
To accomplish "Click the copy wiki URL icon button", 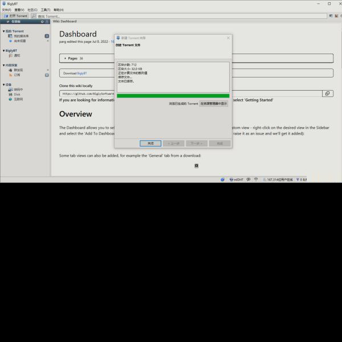I will [x=328, y=93].
